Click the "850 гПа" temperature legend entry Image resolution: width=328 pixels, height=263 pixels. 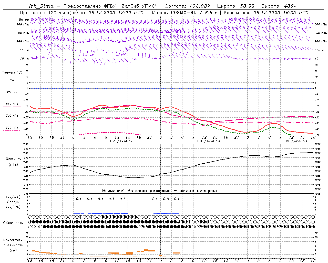[x=12, y=104]
